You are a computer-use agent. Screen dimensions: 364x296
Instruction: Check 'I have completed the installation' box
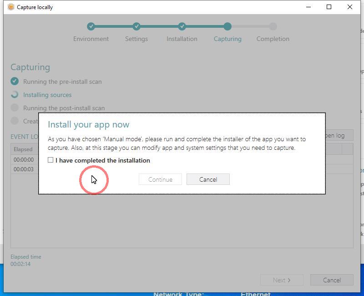click(51, 160)
